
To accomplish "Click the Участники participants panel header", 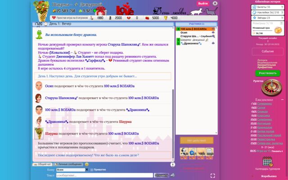I will 197,24.
